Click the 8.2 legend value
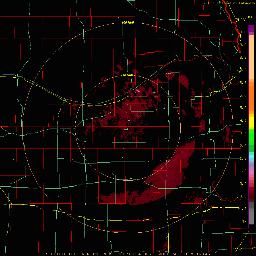The width and height of the screenshot is (256, 256). 243,57
